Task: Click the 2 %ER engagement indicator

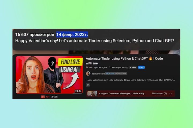Action: click(54, 97)
